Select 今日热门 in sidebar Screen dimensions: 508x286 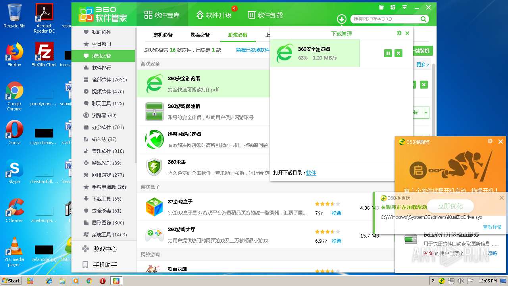103,44
